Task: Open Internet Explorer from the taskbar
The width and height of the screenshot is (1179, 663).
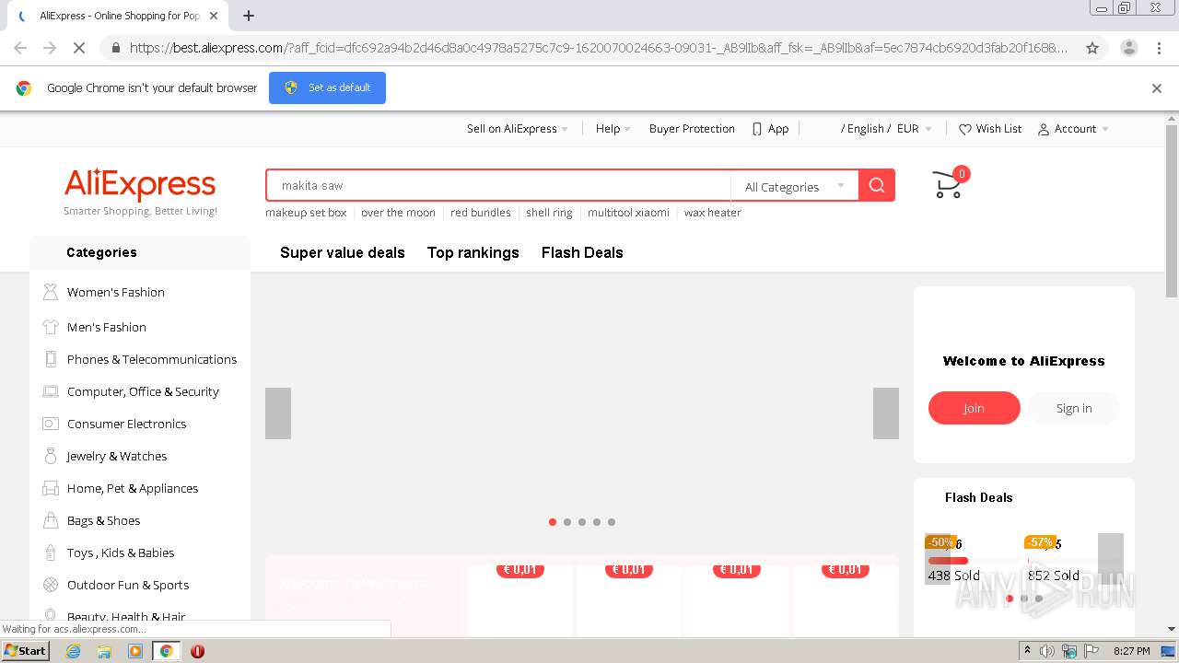Action: (74, 651)
